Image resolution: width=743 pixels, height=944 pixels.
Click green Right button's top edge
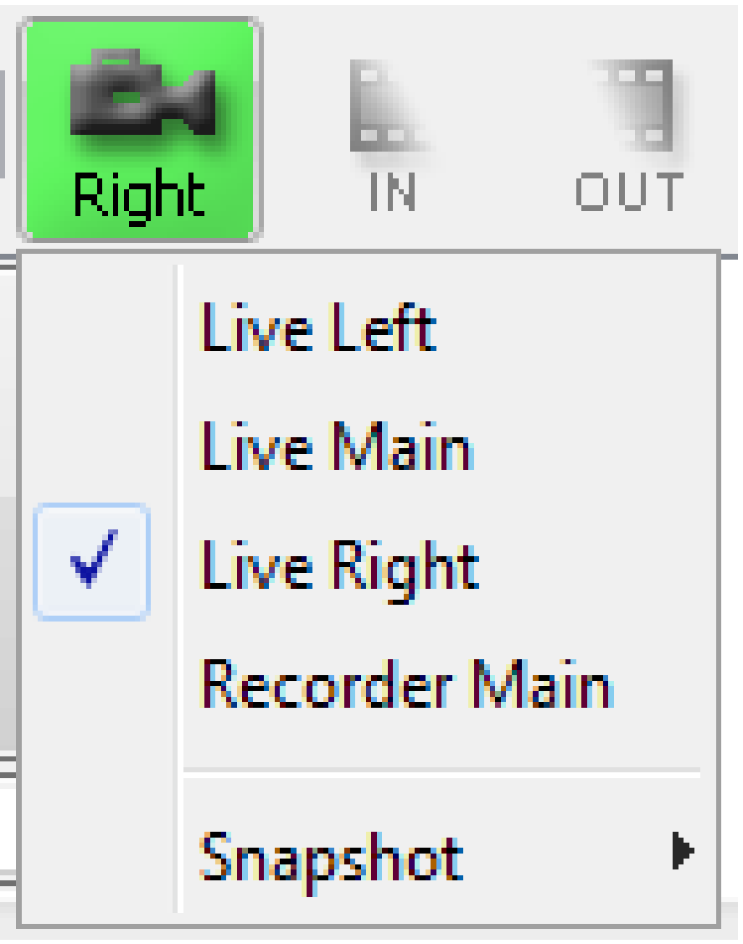(139, 23)
